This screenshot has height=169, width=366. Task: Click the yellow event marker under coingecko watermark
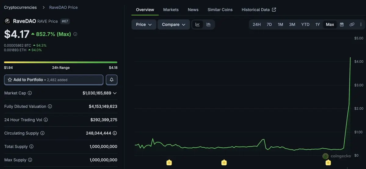[328, 163]
